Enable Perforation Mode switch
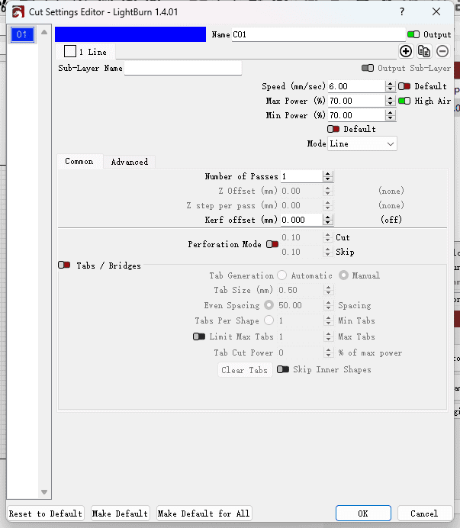 pyautogui.click(x=272, y=244)
